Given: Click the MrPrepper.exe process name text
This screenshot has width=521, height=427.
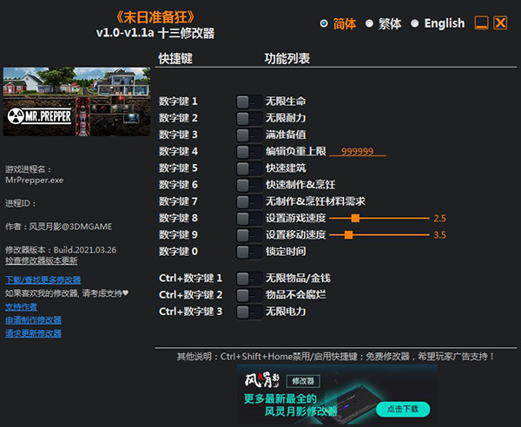Looking at the screenshot, I should pos(34,181).
